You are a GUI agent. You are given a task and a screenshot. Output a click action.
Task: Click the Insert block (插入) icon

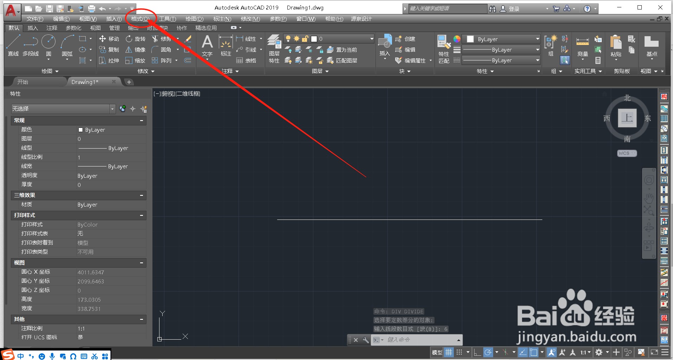tap(385, 45)
